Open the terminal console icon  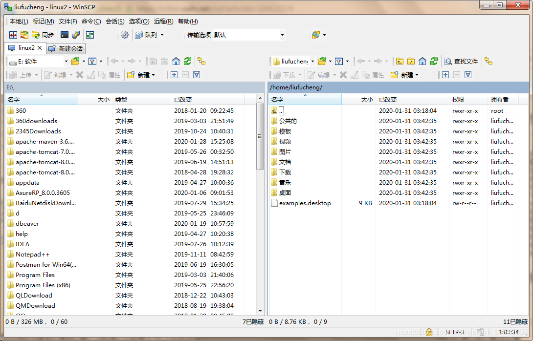coord(65,35)
